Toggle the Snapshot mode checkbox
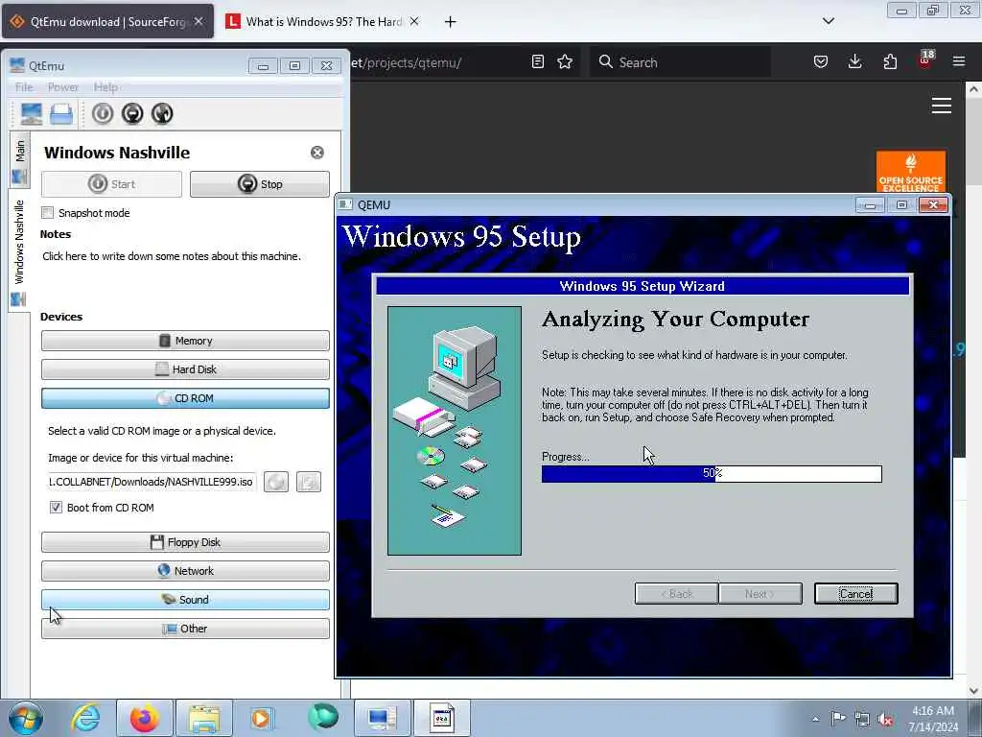 tap(48, 213)
